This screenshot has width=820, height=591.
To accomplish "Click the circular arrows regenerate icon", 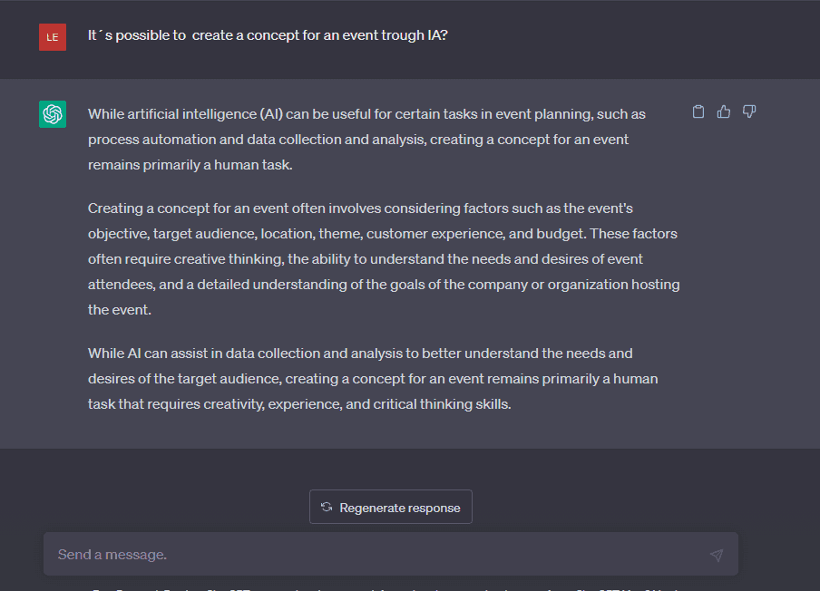I will (x=327, y=507).
